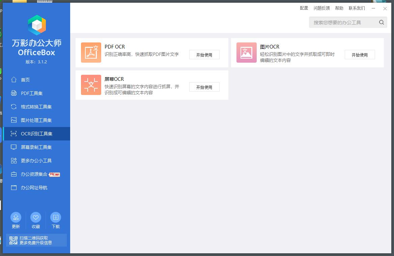Click the monitor icon beside 屏幕录制工具集
Image resolution: width=394 pixels, height=256 pixels.
tap(14, 147)
